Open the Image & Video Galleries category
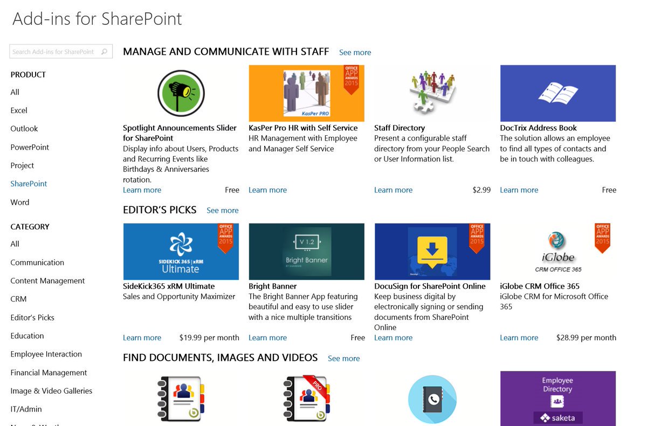The height and width of the screenshot is (426, 647). (51, 390)
